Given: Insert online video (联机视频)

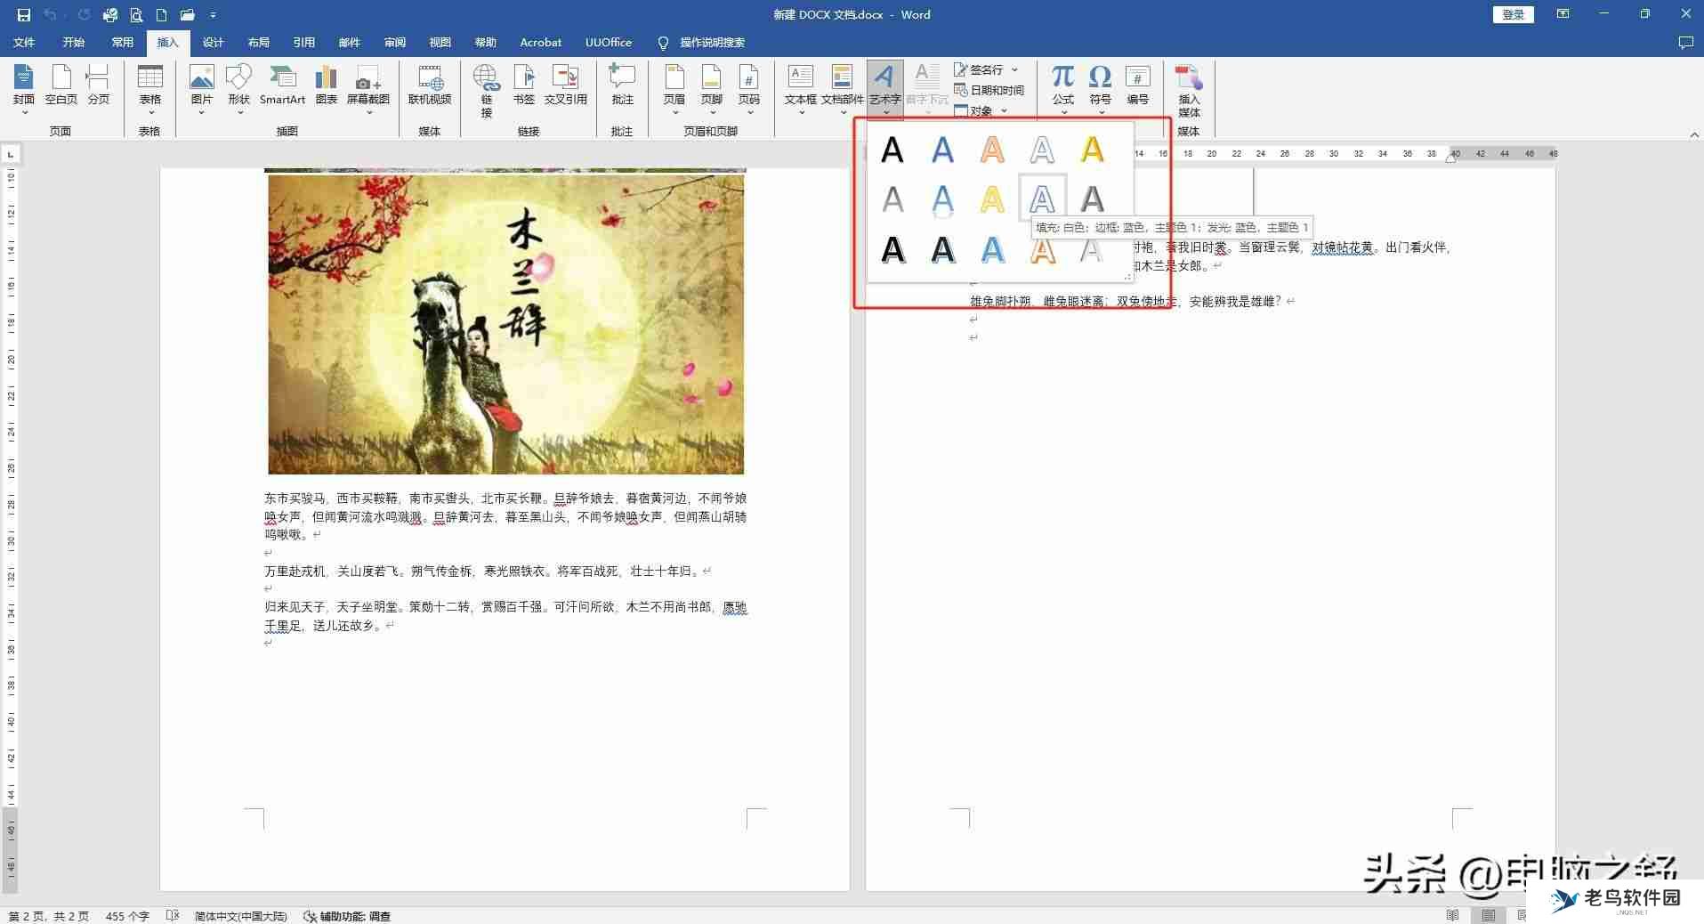Looking at the screenshot, I should pos(430,85).
